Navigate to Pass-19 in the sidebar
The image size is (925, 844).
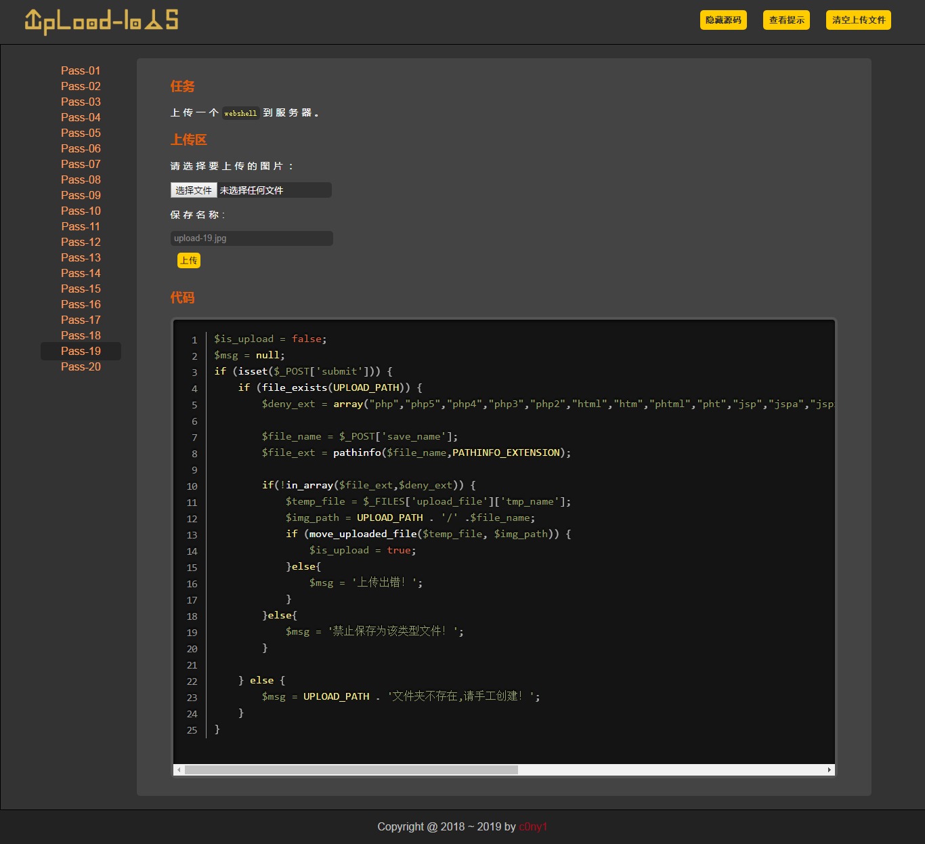(81, 351)
